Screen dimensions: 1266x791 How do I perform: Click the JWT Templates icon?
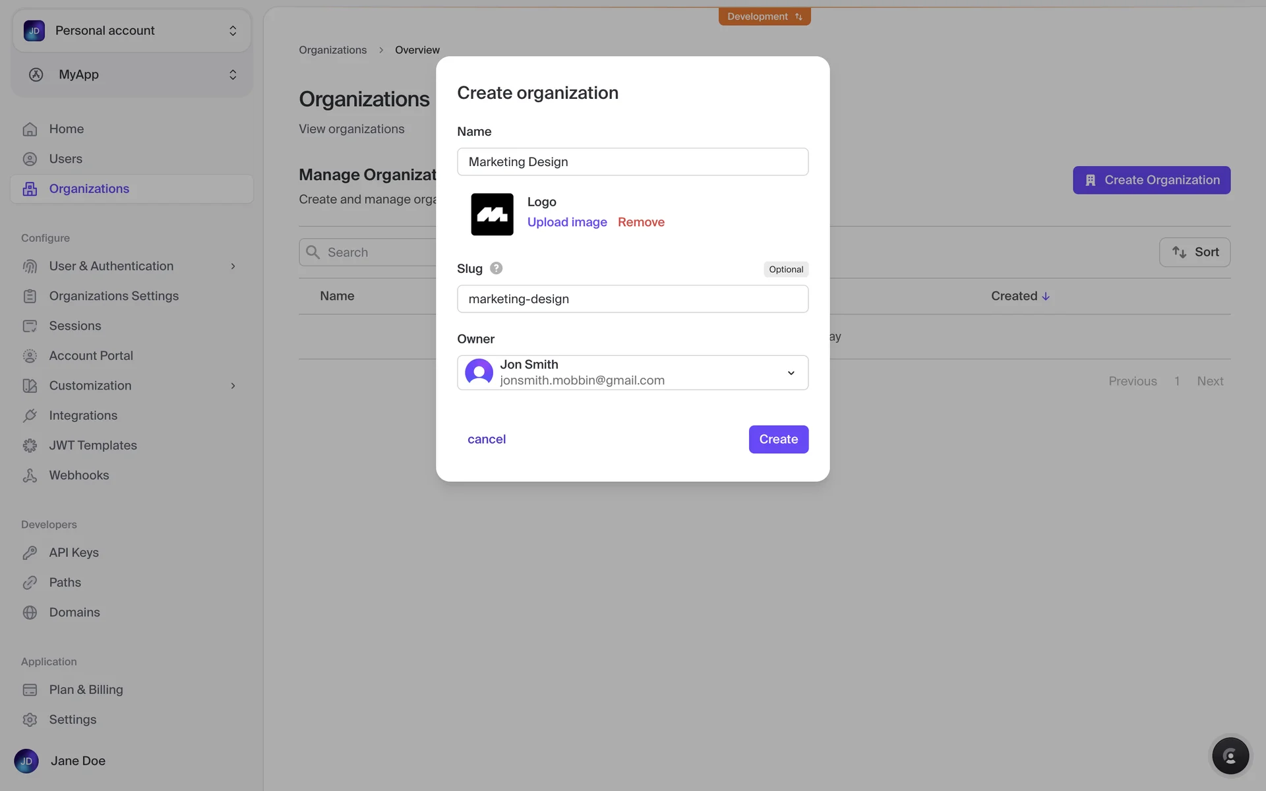click(30, 446)
